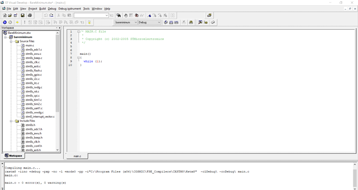Click the Compile icon next to Debug dropdown
358x190 pixels.
pyautogui.click(x=166, y=22)
